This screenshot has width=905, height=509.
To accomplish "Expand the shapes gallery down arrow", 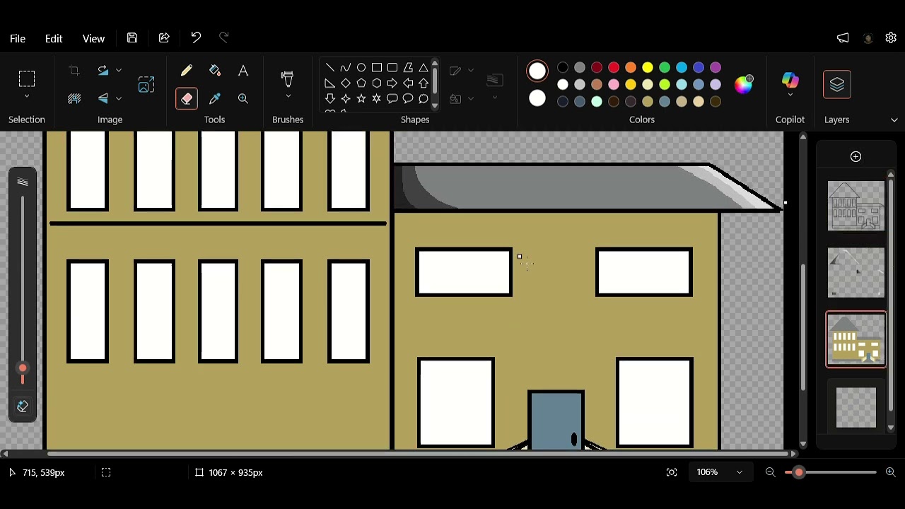I will coord(435,105).
